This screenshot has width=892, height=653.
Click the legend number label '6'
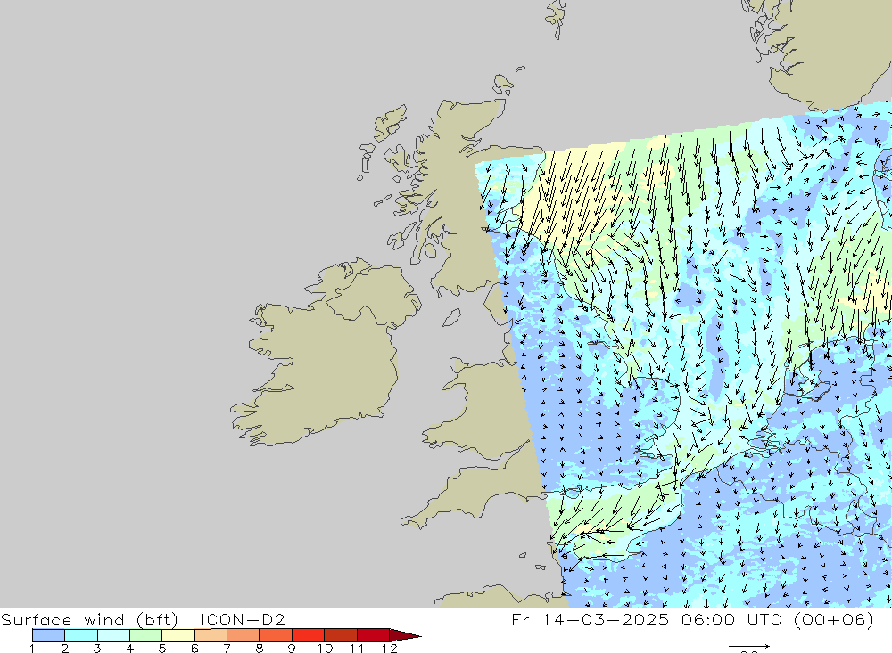[x=194, y=649]
